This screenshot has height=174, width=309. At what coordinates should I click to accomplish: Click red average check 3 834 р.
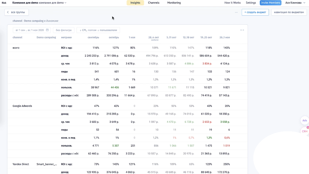[x=207, y=64]
